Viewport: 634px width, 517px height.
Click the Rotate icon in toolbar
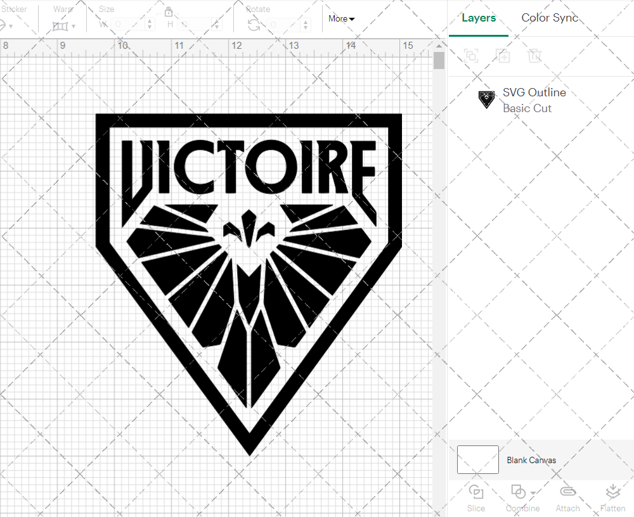254,25
